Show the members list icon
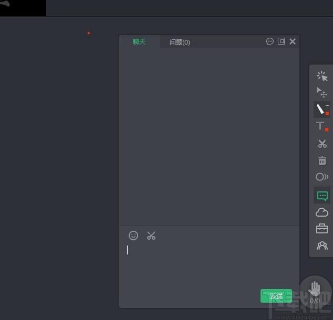Image resolution: width=333 pixels, height=320 pixels. (x=322, y=246)
